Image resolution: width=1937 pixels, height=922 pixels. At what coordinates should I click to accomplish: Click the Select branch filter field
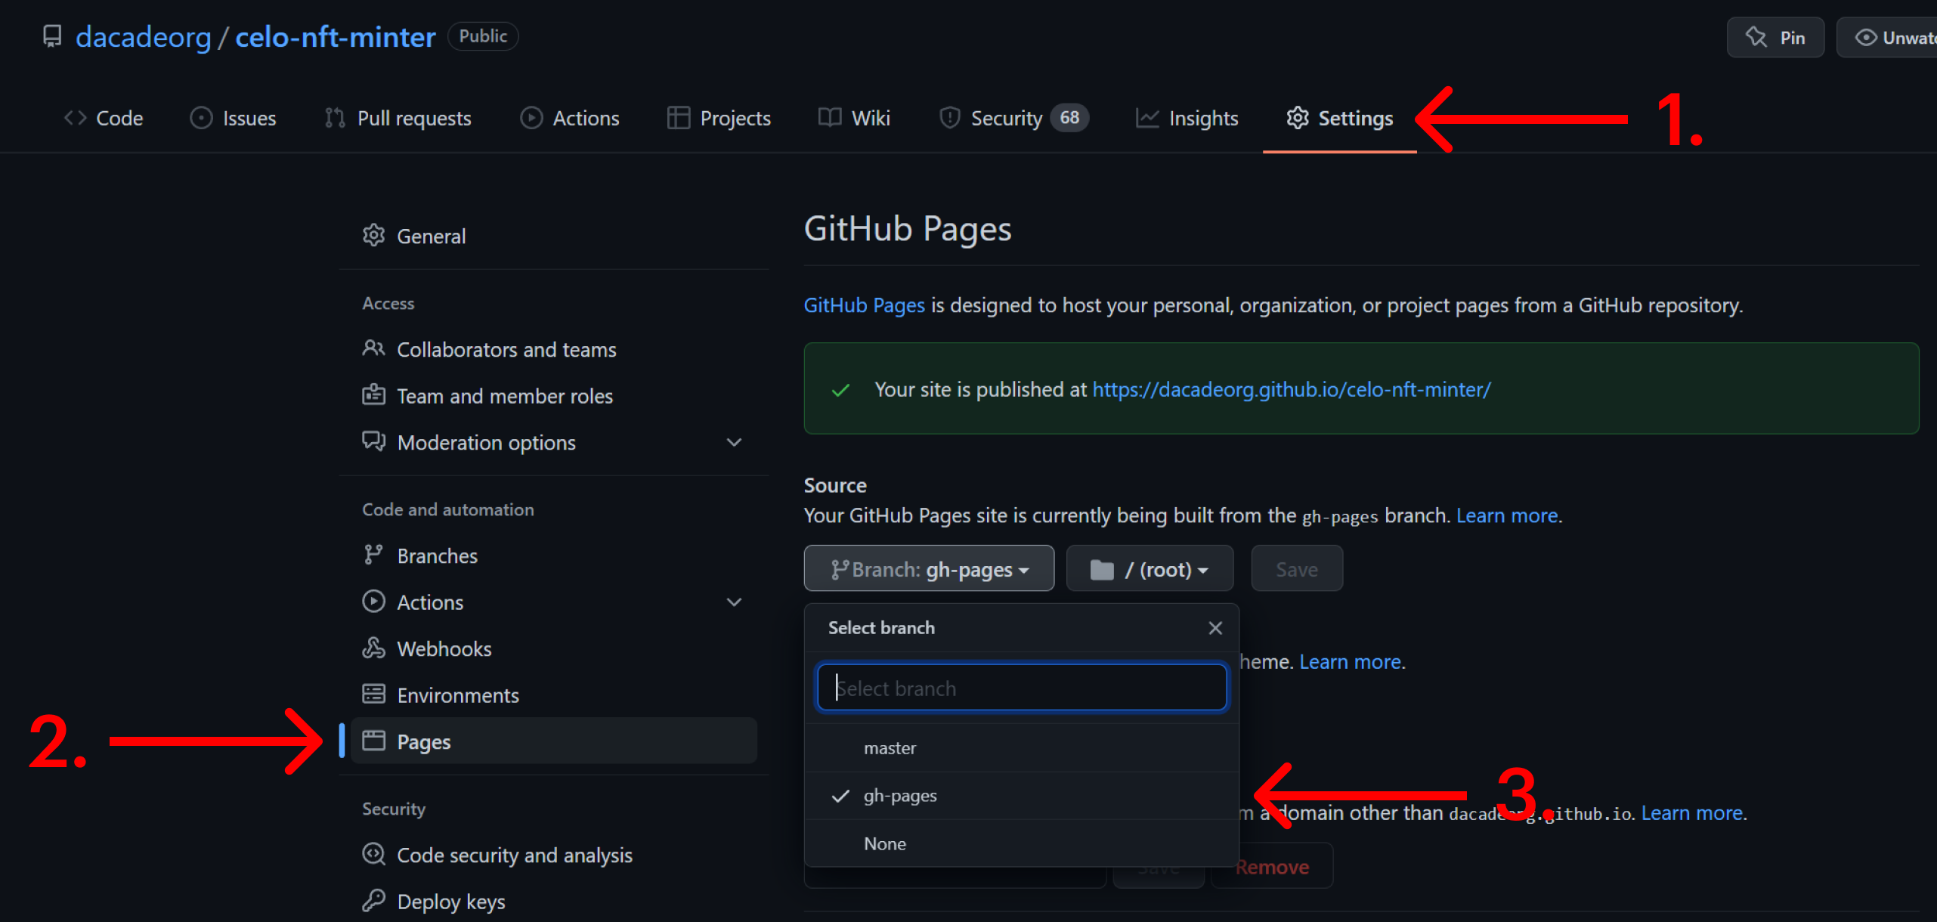[x=1022, y=688]
